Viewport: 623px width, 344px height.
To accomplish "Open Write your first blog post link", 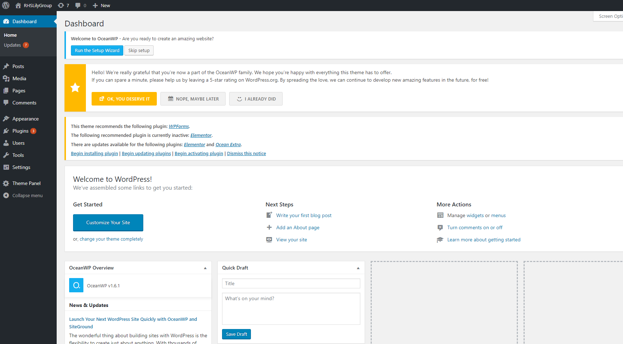I will 304,215.
